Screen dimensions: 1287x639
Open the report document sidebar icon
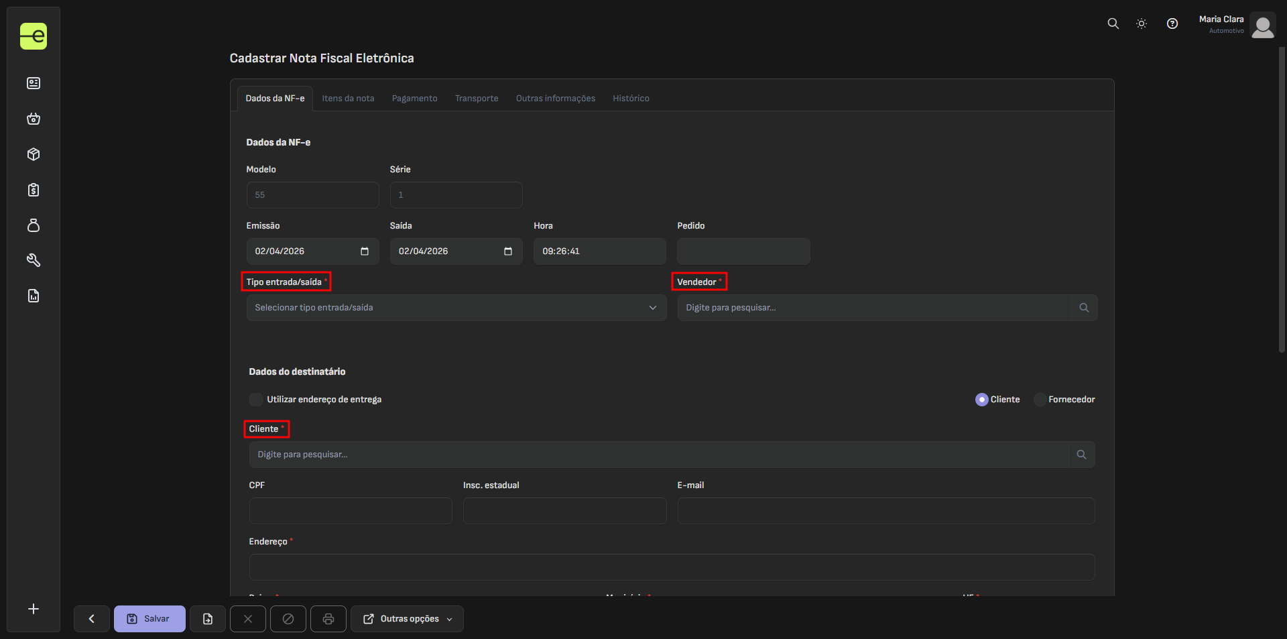point(34,296)
